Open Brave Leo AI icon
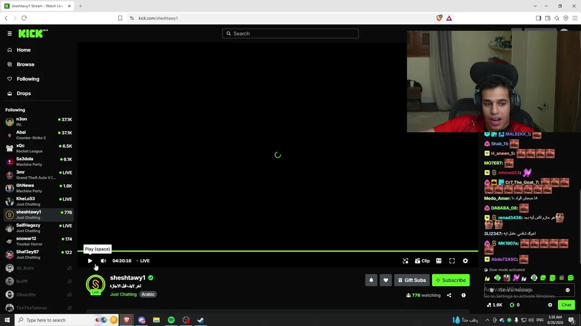Screen dimensions: 581x326 556,18
